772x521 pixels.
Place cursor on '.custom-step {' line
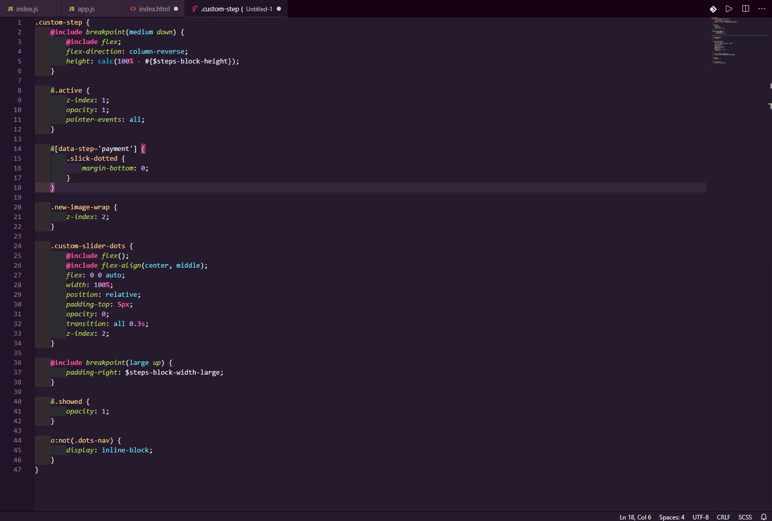[62, 22]
